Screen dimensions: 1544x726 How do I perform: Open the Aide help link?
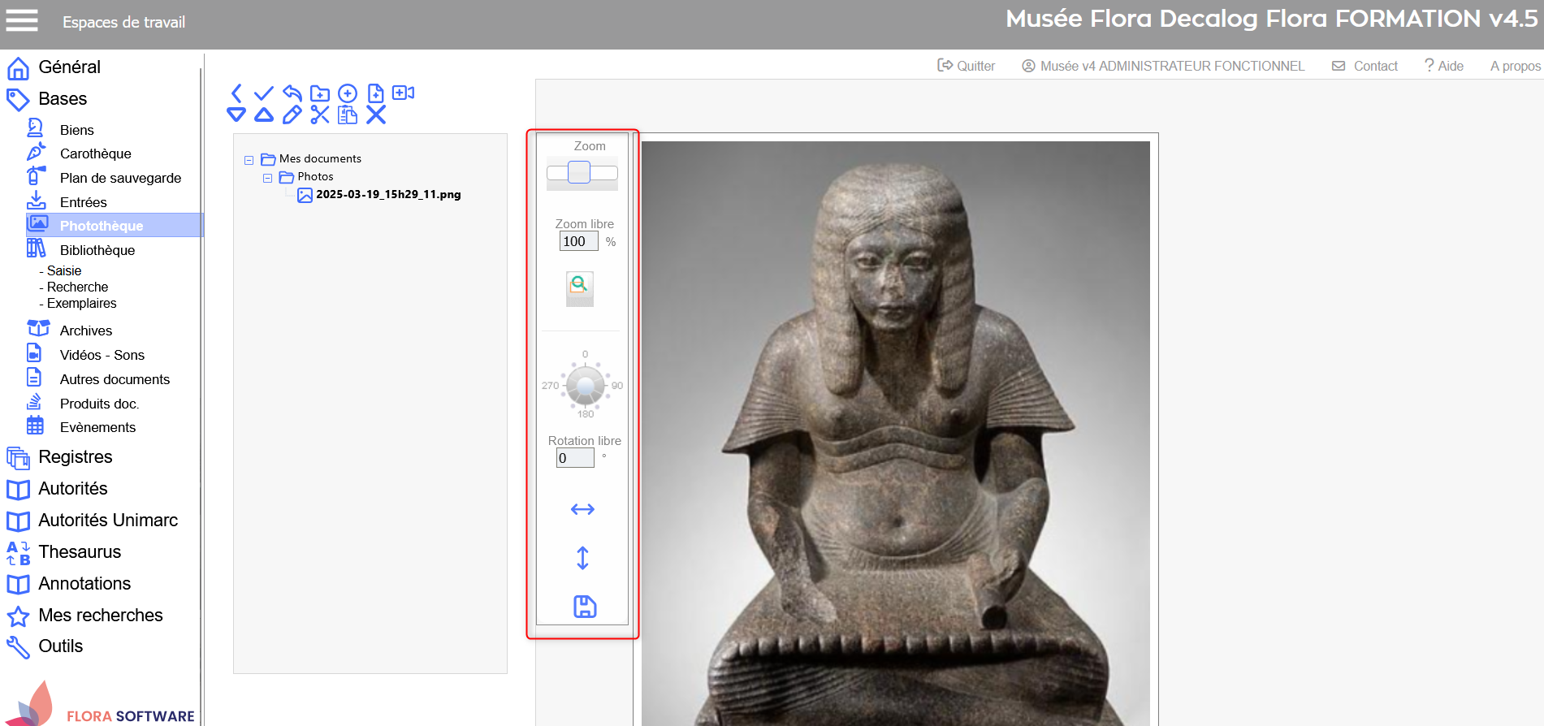click(x=1444, y=66)
